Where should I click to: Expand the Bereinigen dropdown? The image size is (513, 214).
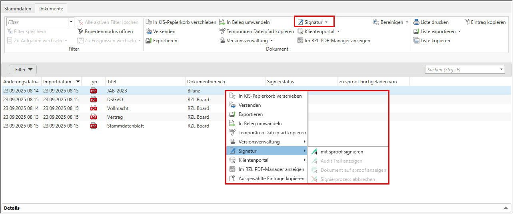pyautogui.click(x=391, y=22)
